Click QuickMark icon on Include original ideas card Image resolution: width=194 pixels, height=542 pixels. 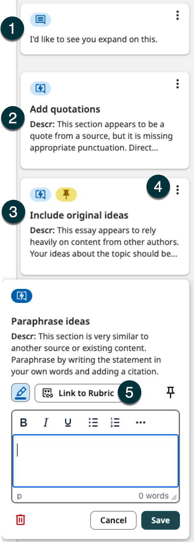(x=40, y=194)
